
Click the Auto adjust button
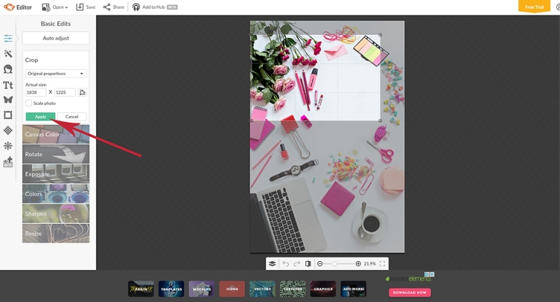tap(55, 38)
